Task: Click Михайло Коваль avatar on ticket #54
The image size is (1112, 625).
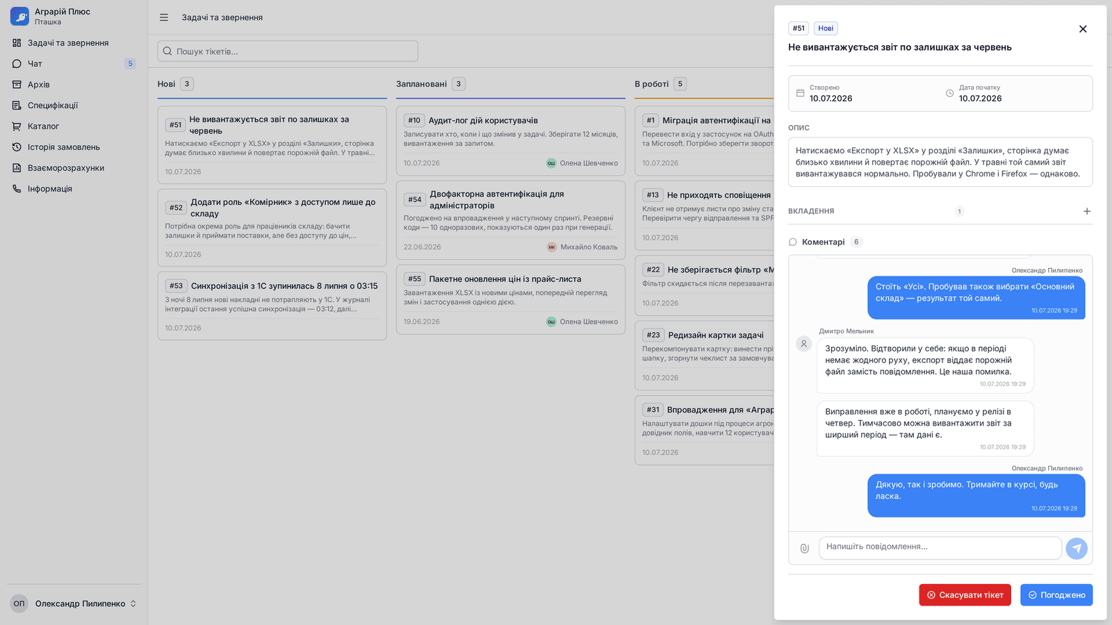Action: pyautogui.click(x=552, y=247)
